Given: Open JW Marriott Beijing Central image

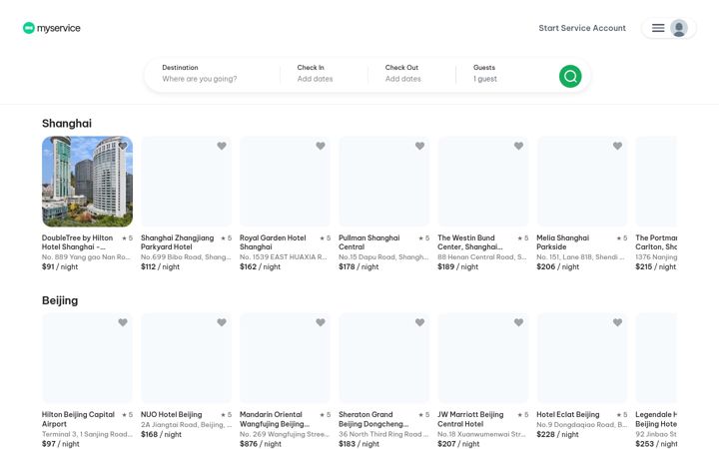Looking at the screenshot, I should (x=483, y=358).
